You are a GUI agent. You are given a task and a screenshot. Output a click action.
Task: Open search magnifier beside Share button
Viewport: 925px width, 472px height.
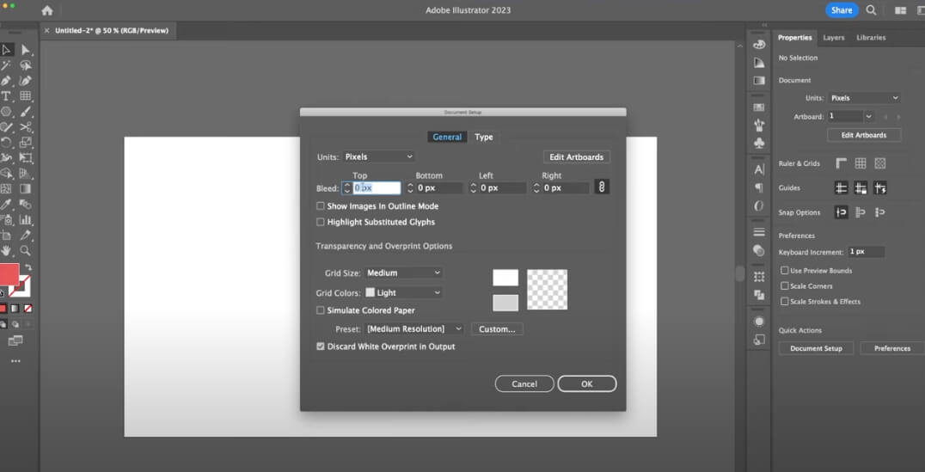point(871,10)
